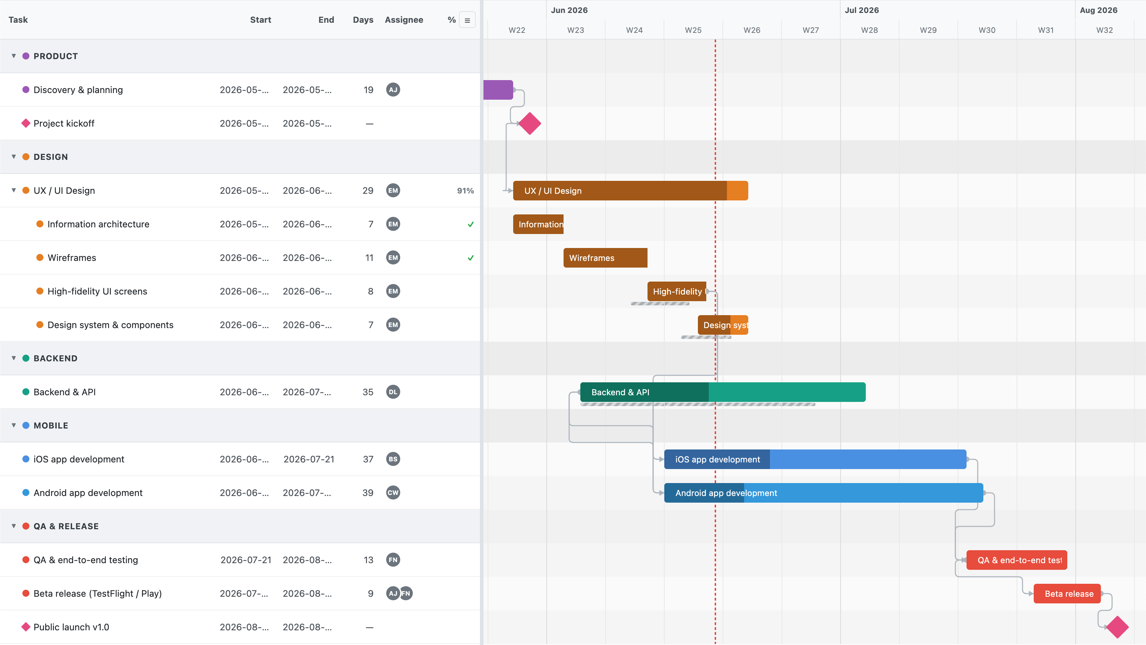Select the High-fidelity Gantt bar
The width and height of the screenshot is (1146, 645).
pos(677,291)
